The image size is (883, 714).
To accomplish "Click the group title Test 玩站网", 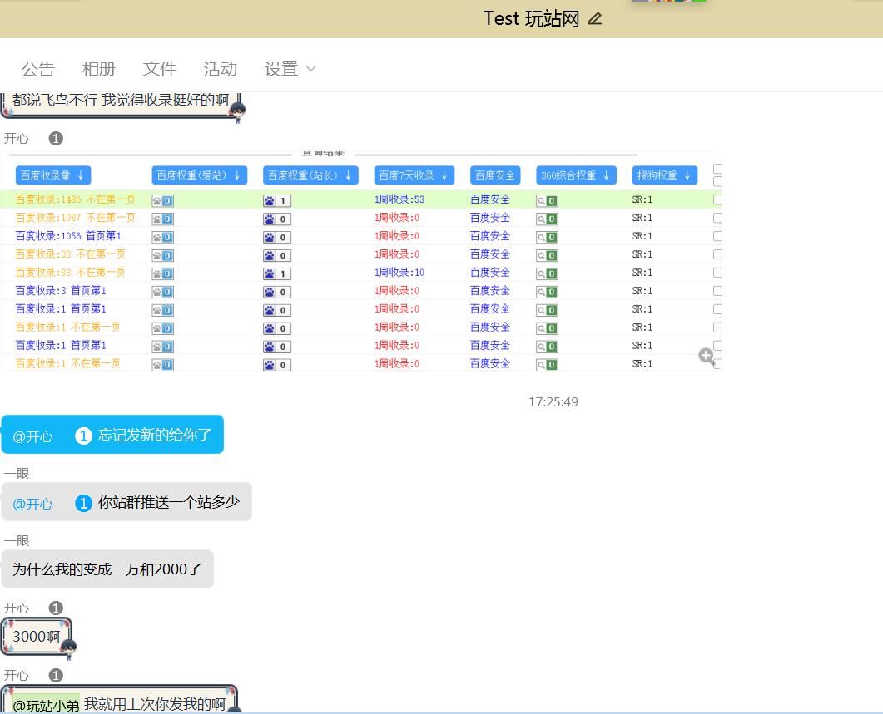I will pos(531,18).
